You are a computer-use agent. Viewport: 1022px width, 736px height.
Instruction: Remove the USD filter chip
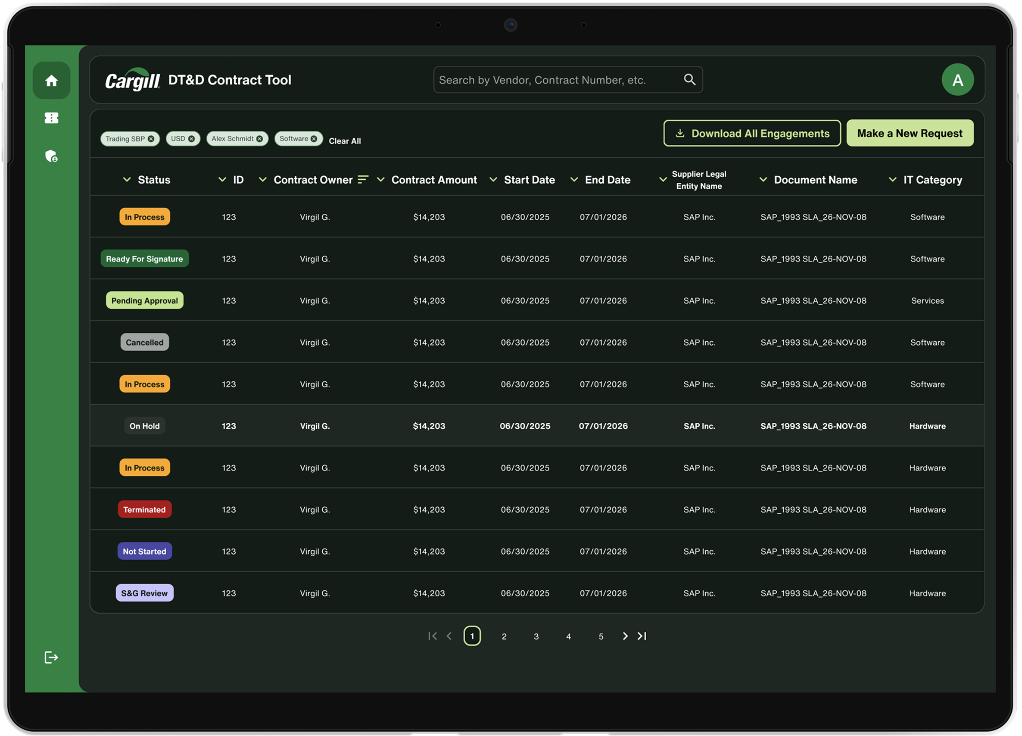pyautogui.click(x=191, y=139)
